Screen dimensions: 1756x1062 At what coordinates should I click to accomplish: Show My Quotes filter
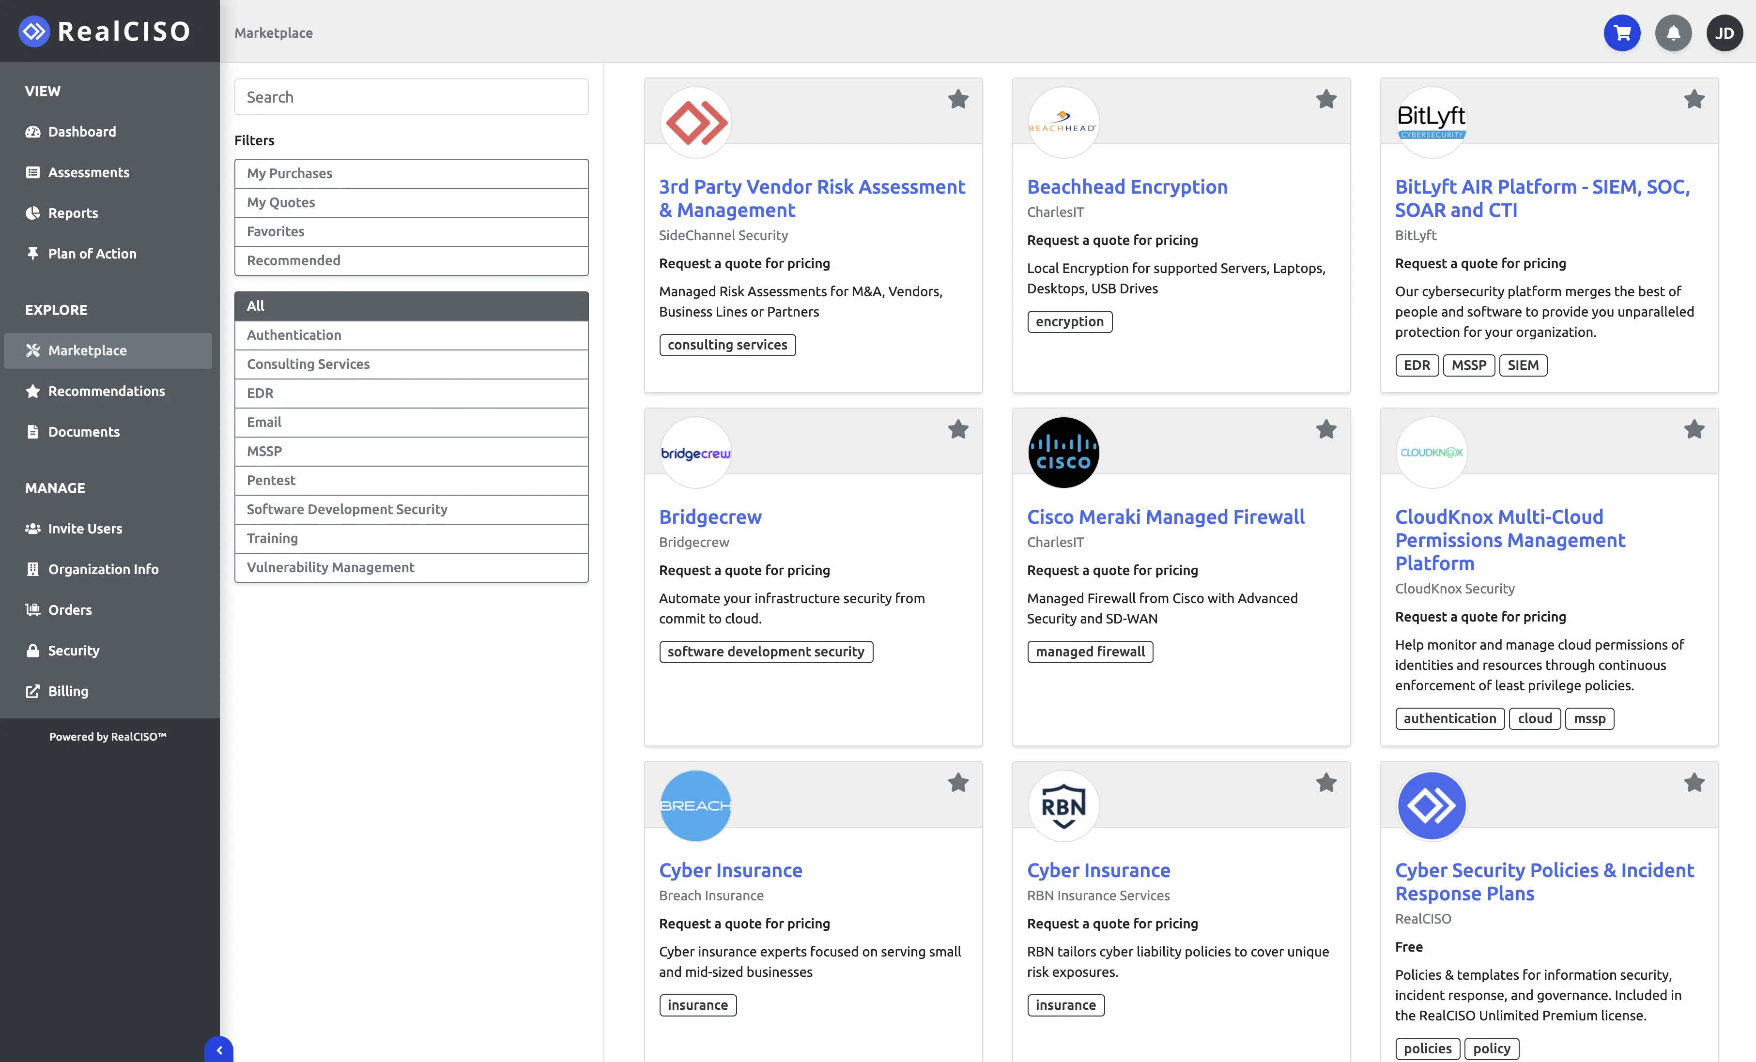coord(411,203)
